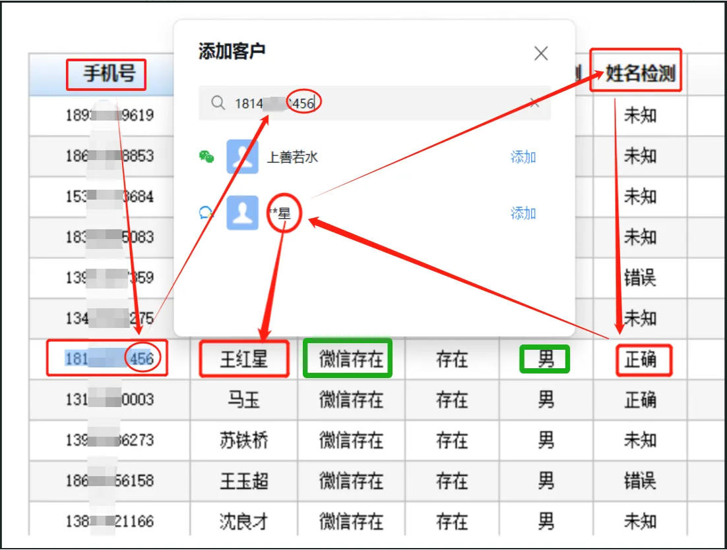Image resolution: width=727 pixels, height=550 pixels.
Task: Select the 马玉 name cell
Action: pyautogui.click(x=244, y=400)
